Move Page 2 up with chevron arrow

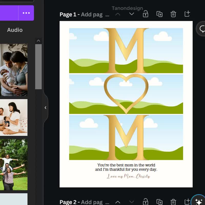point(118,202)
